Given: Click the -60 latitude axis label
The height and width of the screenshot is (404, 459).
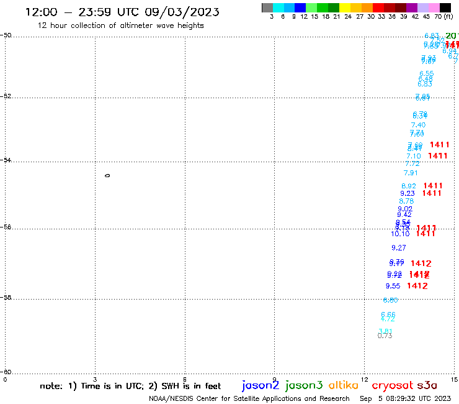Looking at the screenshot, I should [6, 372].
